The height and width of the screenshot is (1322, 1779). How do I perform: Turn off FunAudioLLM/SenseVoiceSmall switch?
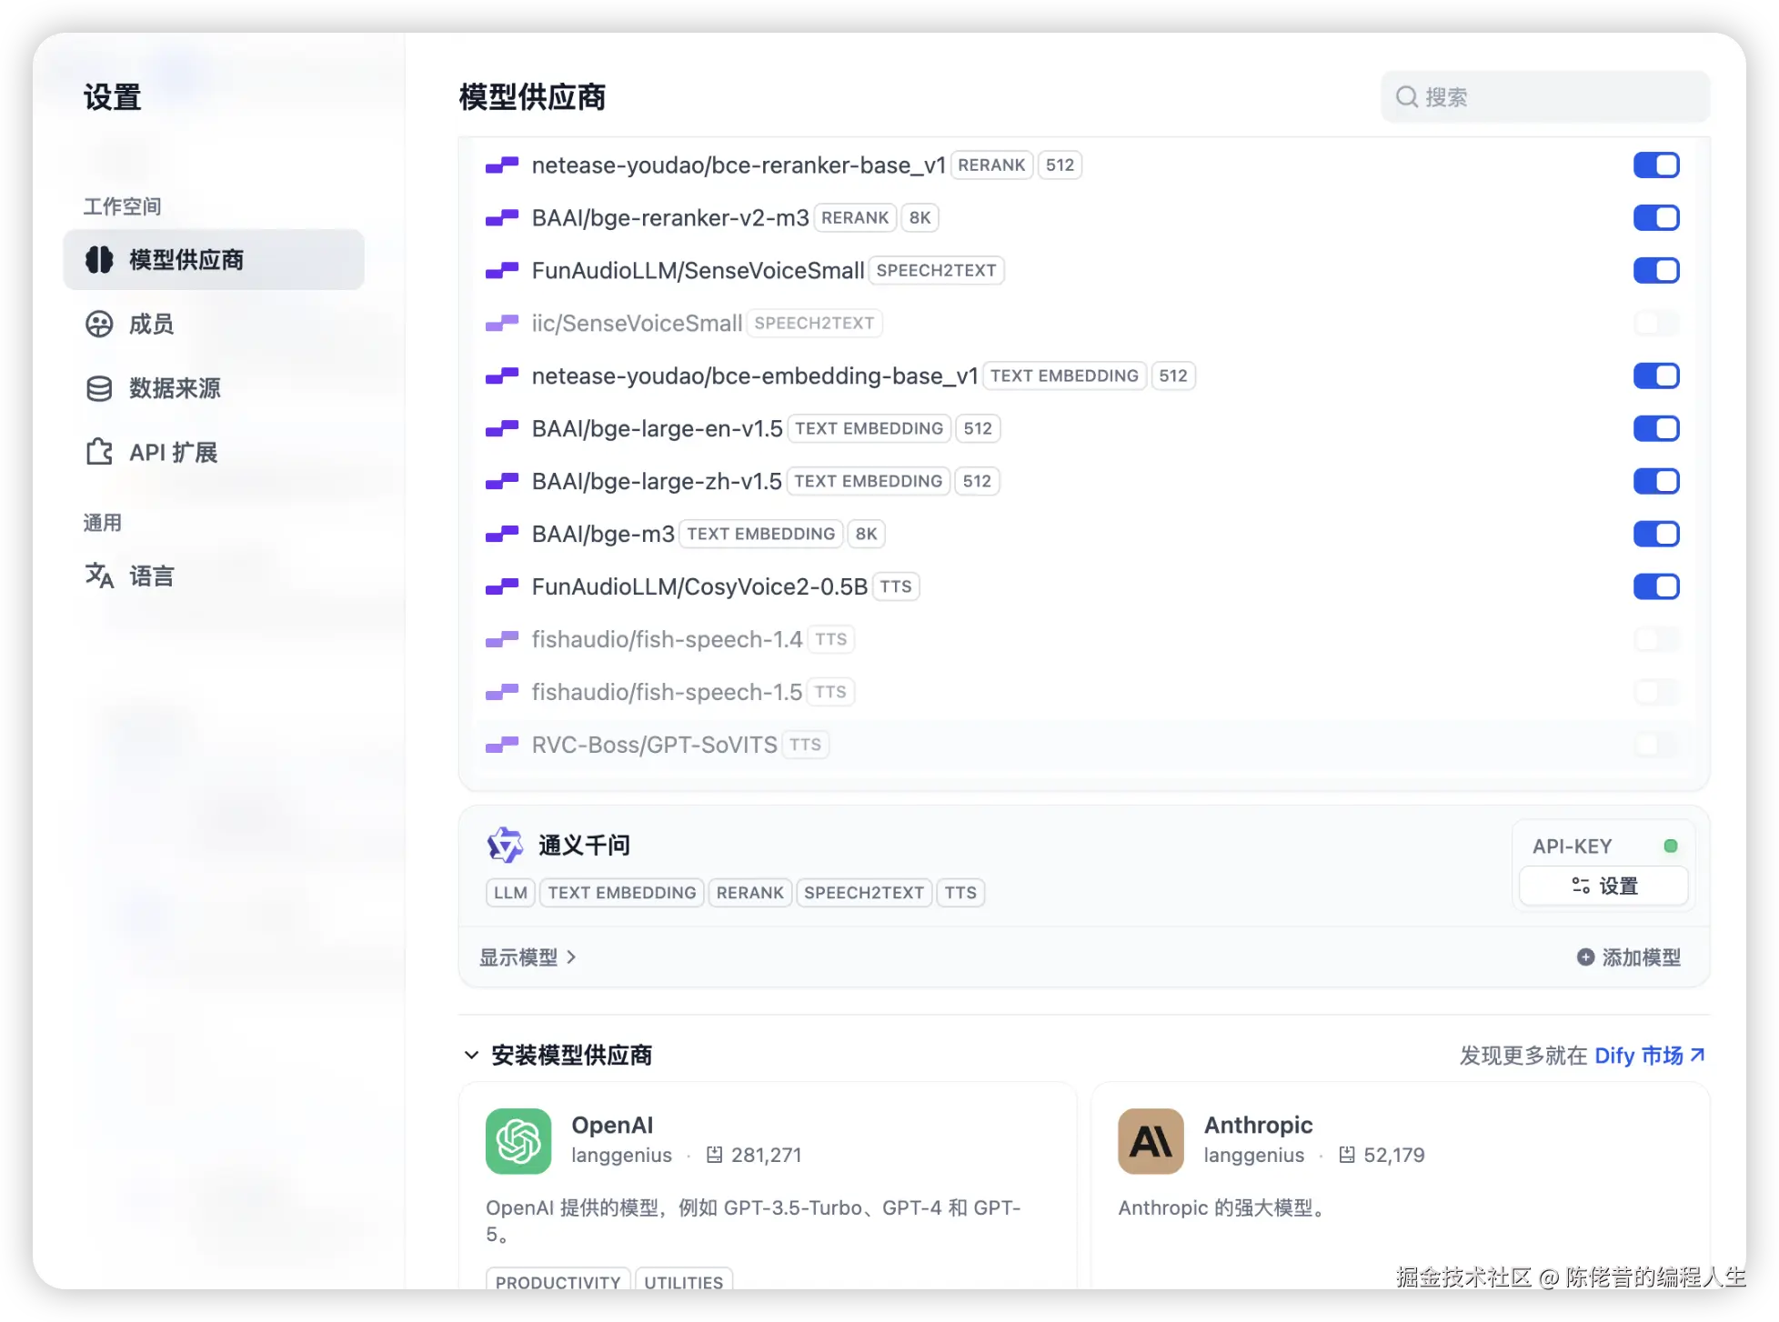[x=1656, y=271]
